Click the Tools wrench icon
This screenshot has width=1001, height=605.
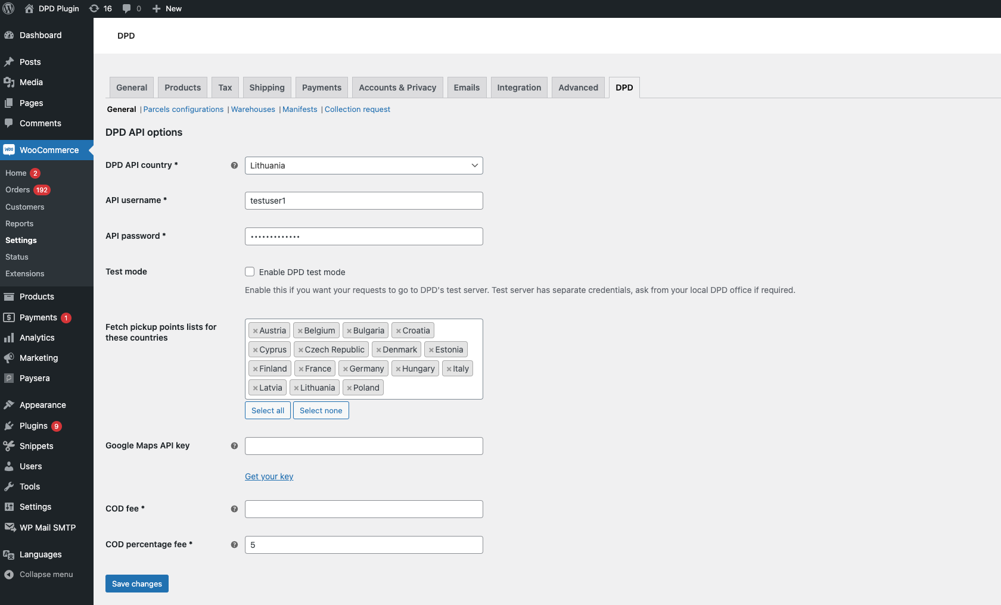click(9, 487)
